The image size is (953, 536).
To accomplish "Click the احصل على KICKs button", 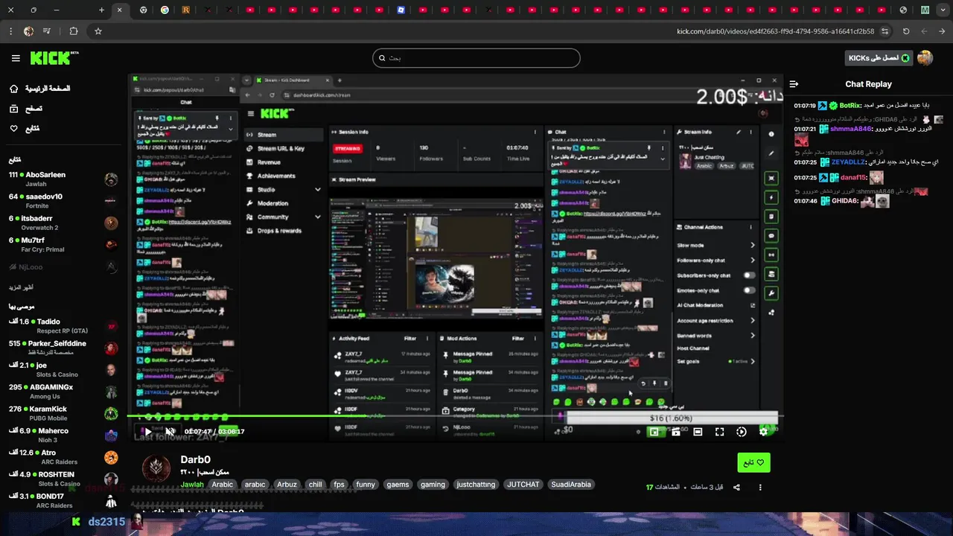I will coord(879,58).
